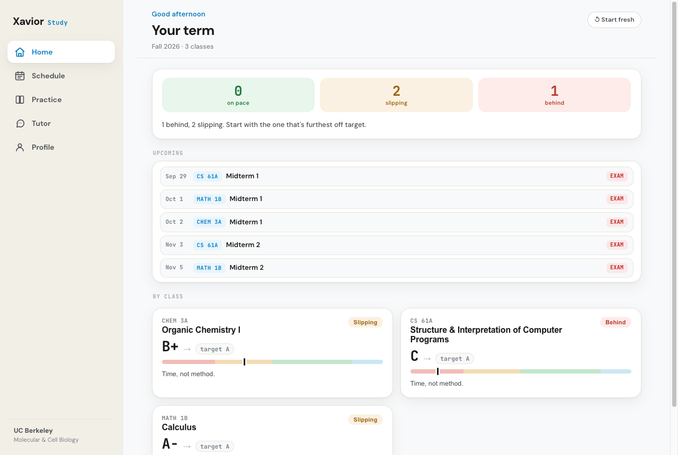678x455 pixels.
Task: Click Behind badge on CS 61A card
Action: pos(615,322)
